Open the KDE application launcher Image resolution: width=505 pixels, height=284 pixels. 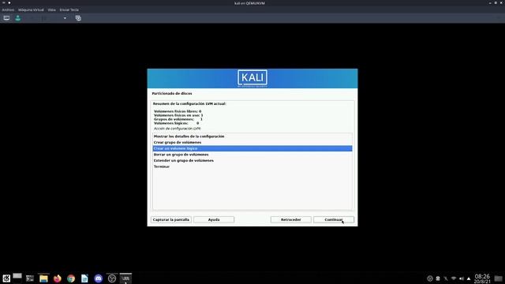(6, 278)
